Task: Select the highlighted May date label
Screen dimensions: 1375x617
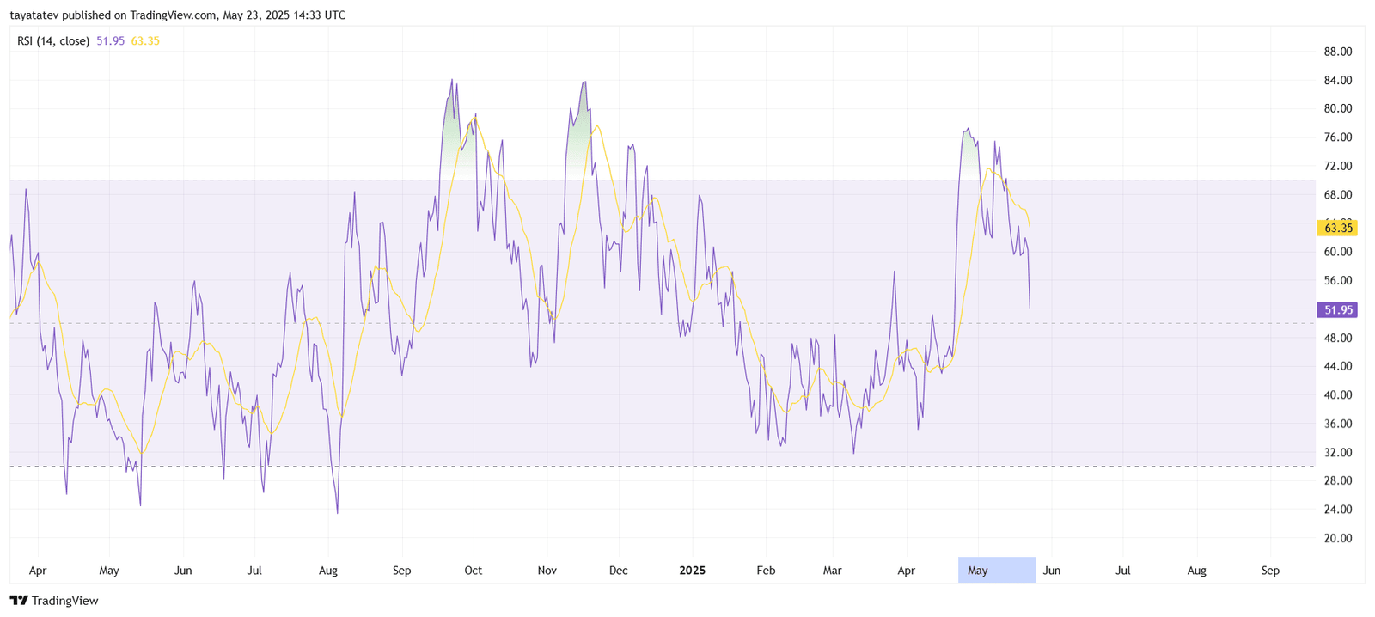Action: [978, 570]
